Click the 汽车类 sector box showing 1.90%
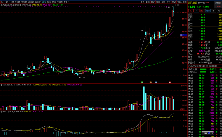 pos(218,4)
